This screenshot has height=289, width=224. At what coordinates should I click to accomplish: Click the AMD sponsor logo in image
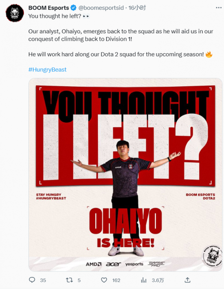[94, 264]
